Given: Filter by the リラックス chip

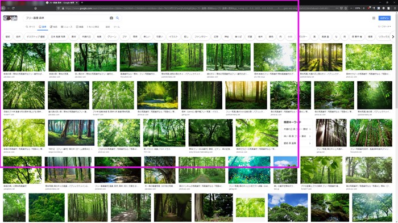Looking at the screenshot, I should (384, 36).
